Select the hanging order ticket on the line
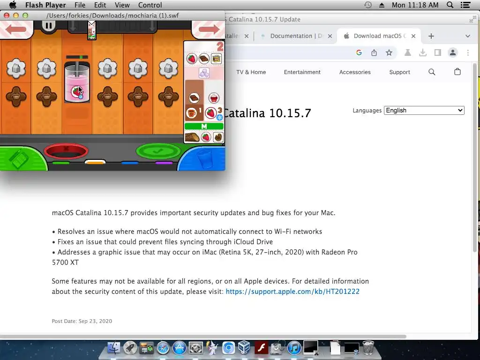The width and height of the screenshot is (480, 360). [91, 30]
